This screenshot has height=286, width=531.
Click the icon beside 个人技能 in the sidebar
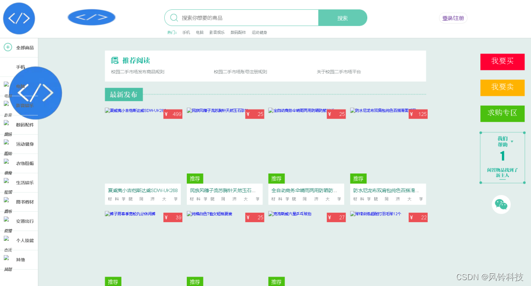tap(6, 239)
